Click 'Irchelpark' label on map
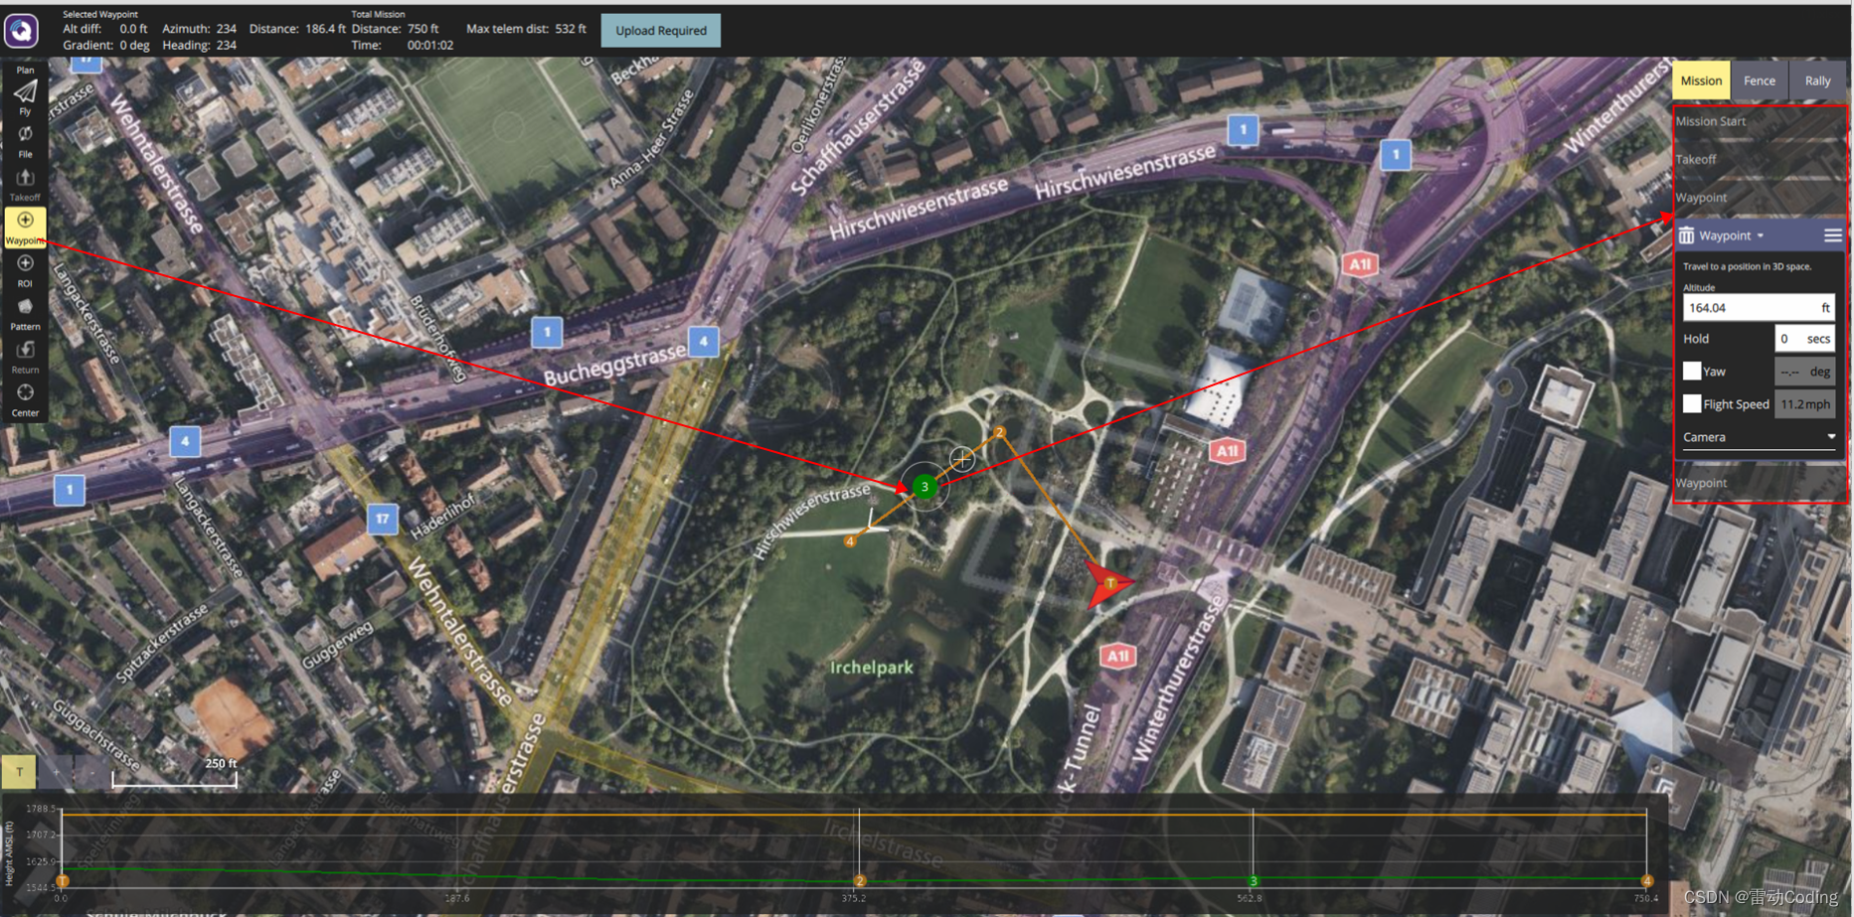Viewport: 1854px width, 917px height. 871,667
